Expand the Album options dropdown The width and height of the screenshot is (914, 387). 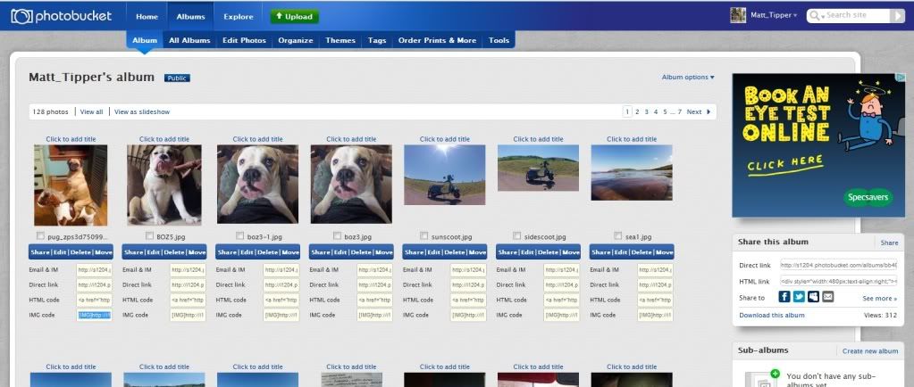coord(688,78)
